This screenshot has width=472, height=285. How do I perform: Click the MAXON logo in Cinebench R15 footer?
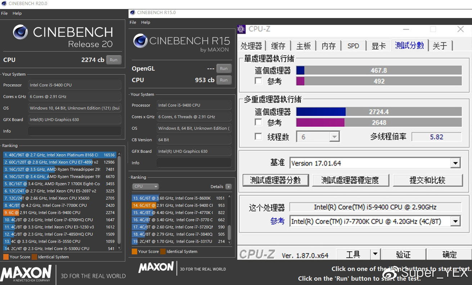156,268
